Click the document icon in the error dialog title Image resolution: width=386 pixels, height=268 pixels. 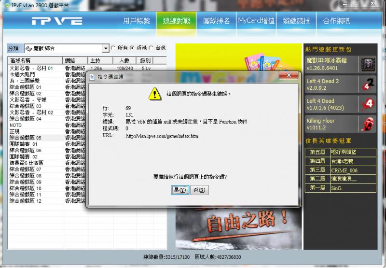pyautogui.click(x=92, y=77)
